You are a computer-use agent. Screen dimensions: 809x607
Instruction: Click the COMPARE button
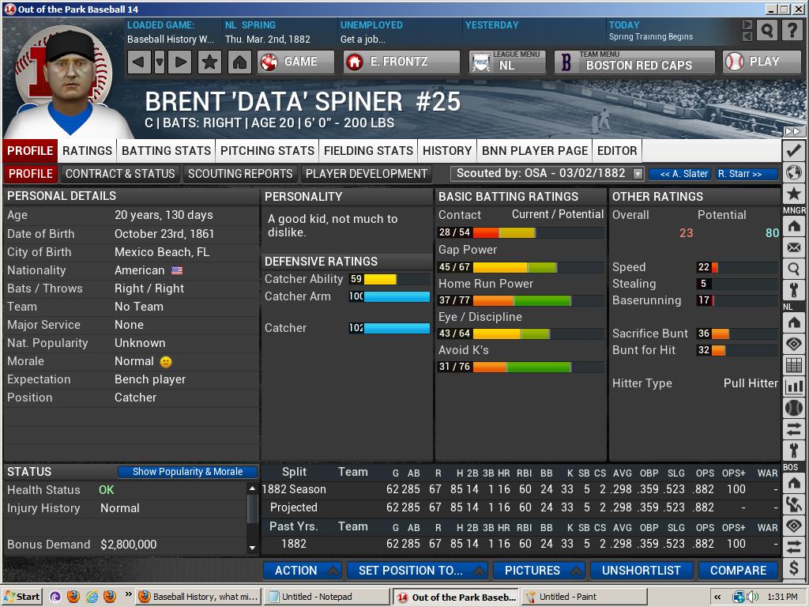[738, 570]
